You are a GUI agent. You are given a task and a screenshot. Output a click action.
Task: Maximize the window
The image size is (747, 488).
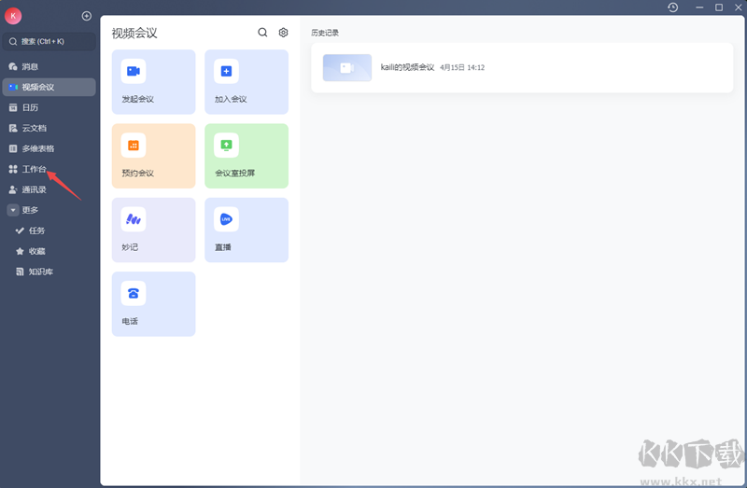click(x=719, y=7)
